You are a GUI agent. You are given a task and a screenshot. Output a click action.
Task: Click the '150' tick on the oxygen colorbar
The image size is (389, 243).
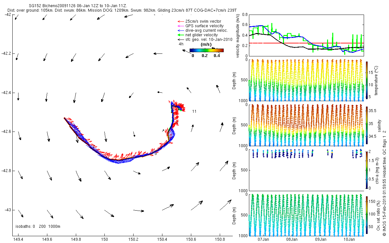[373, 202]
